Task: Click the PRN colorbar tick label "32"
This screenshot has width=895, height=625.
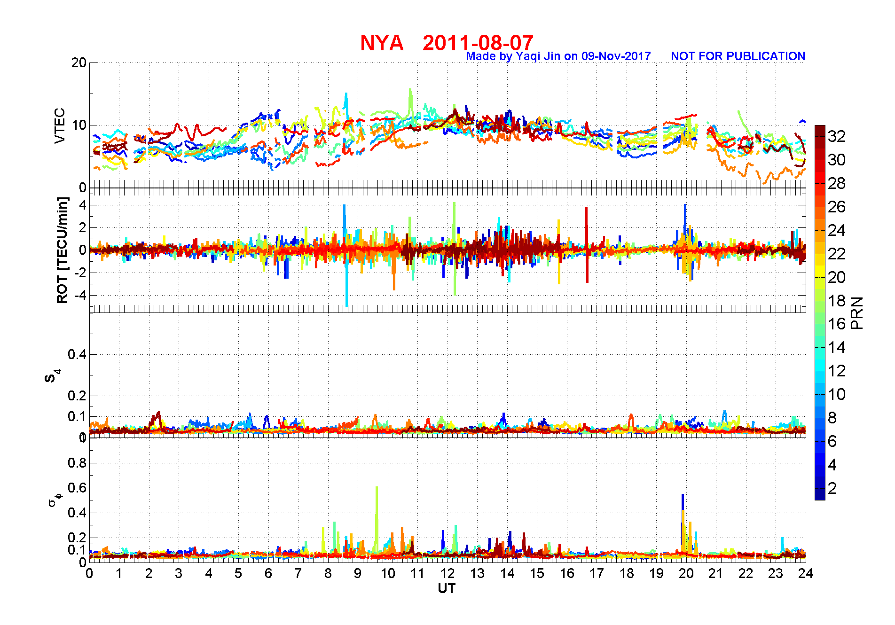Action: click(837, 137)
